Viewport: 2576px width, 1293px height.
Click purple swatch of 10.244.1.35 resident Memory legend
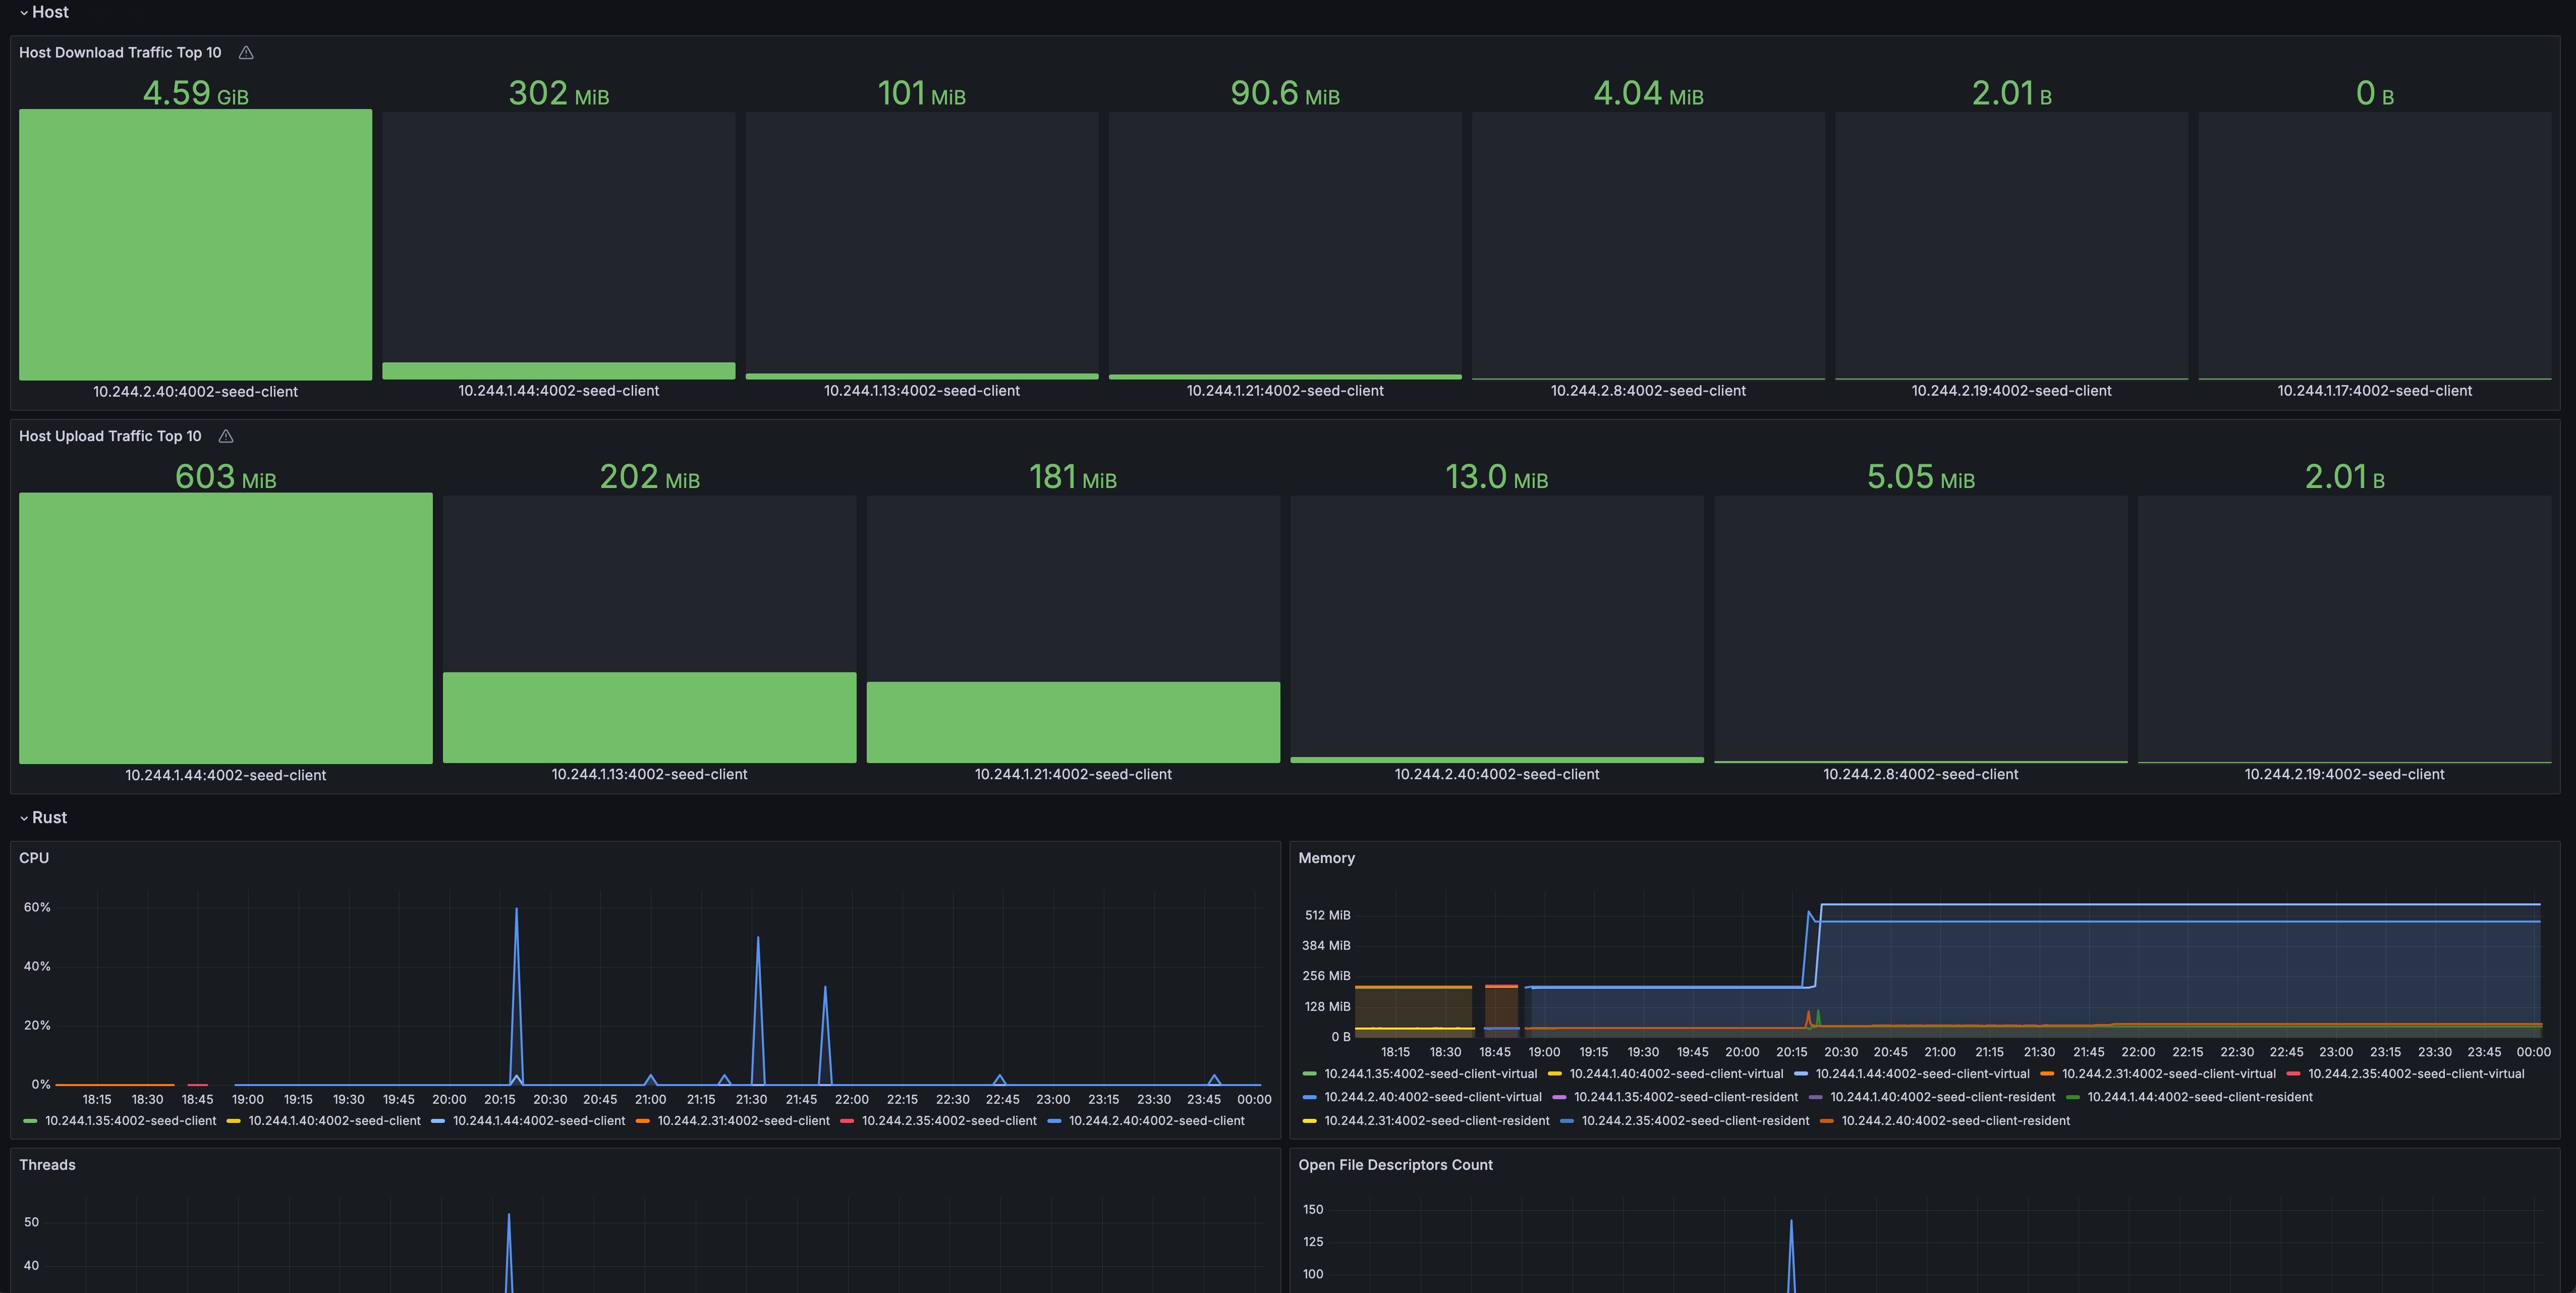tap(1559, 1098)
